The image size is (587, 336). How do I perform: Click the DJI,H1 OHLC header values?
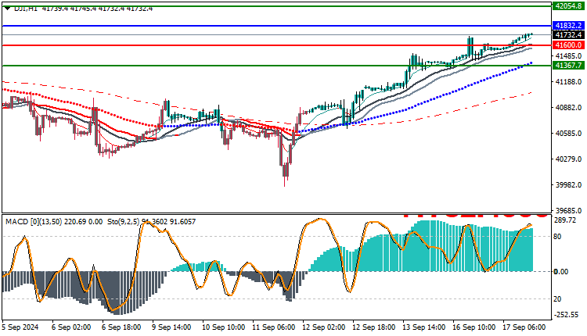[97, 9]
